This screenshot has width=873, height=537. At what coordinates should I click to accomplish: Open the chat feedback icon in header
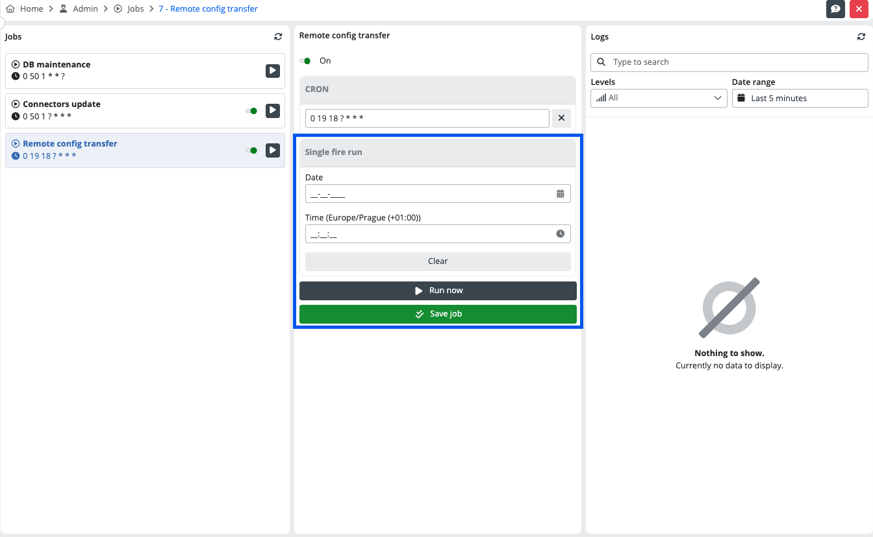point(835,9)
